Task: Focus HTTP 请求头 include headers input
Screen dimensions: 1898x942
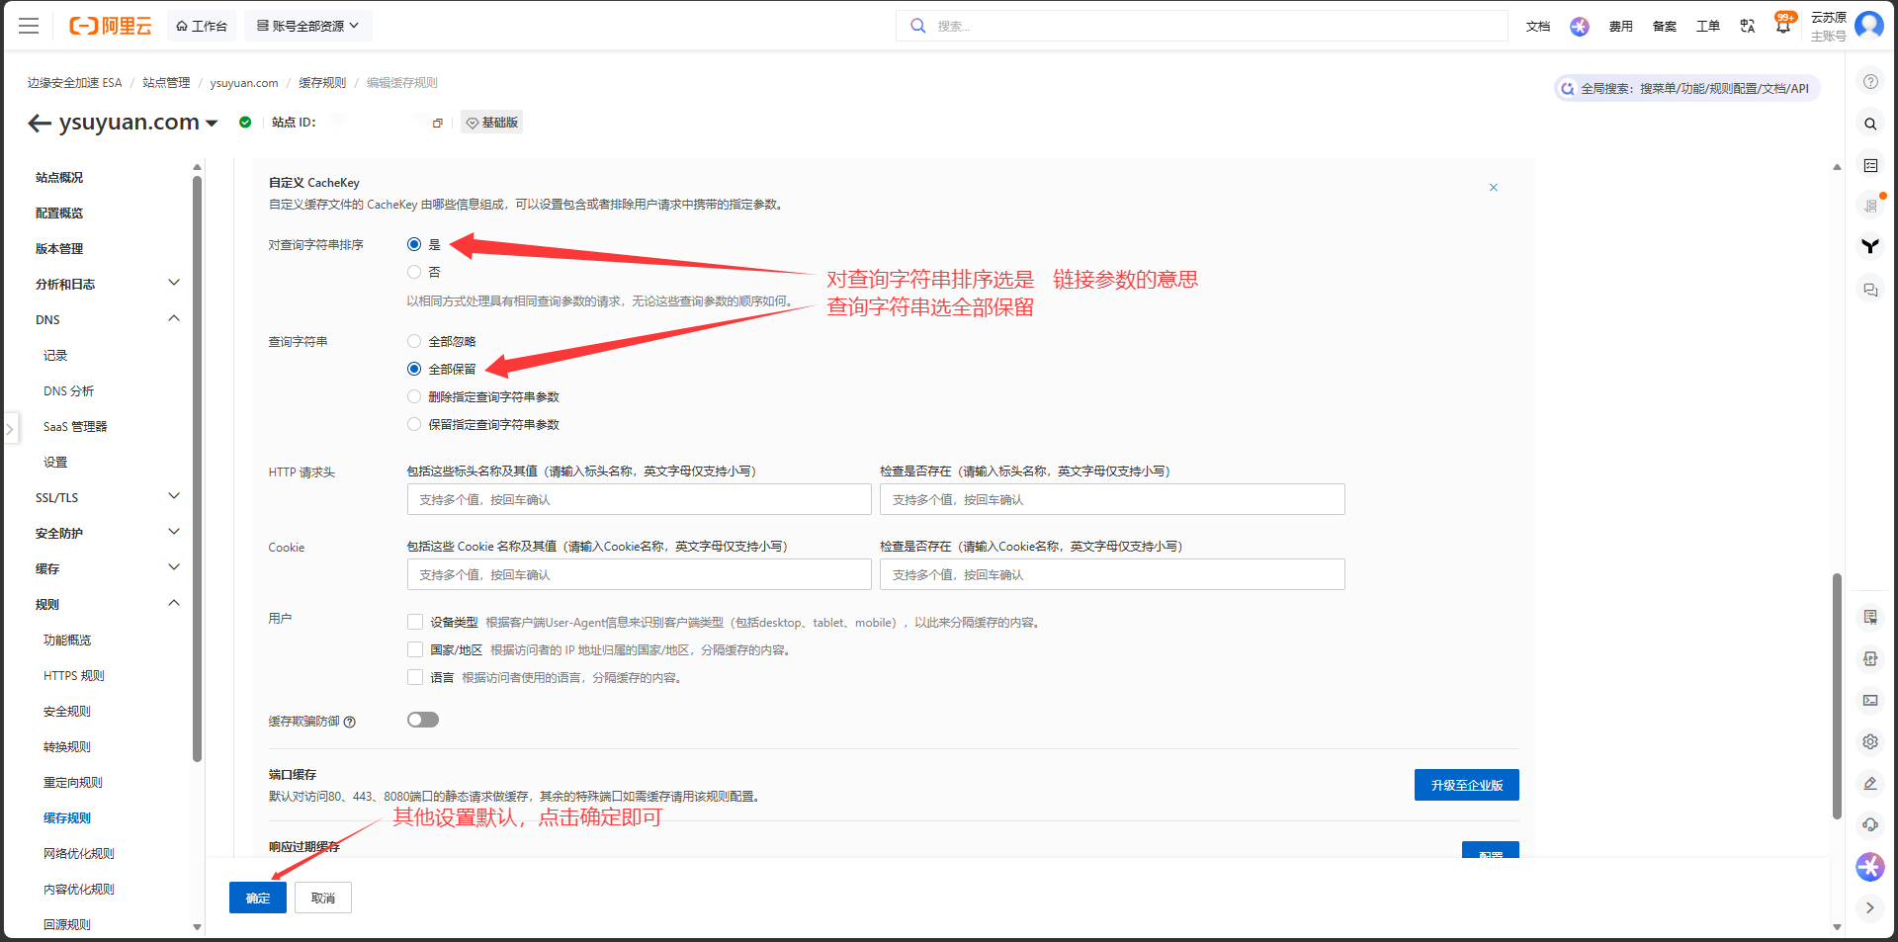Action: click(639, 499)
